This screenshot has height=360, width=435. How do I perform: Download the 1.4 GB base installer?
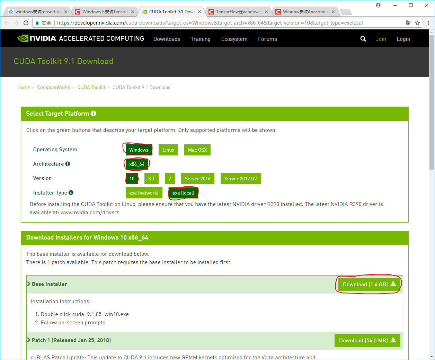[369, 285]
